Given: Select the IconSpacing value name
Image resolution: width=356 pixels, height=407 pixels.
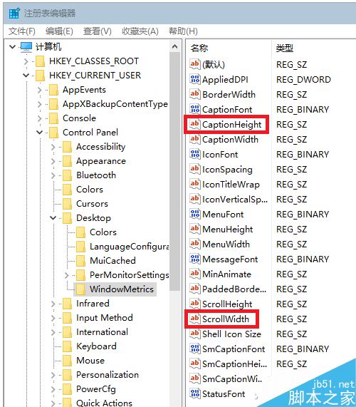Looking at the screenshot, I should click(227, 170).
